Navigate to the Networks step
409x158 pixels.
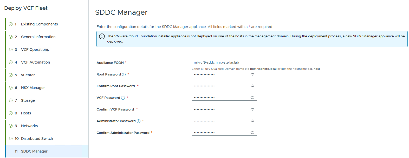29,126
